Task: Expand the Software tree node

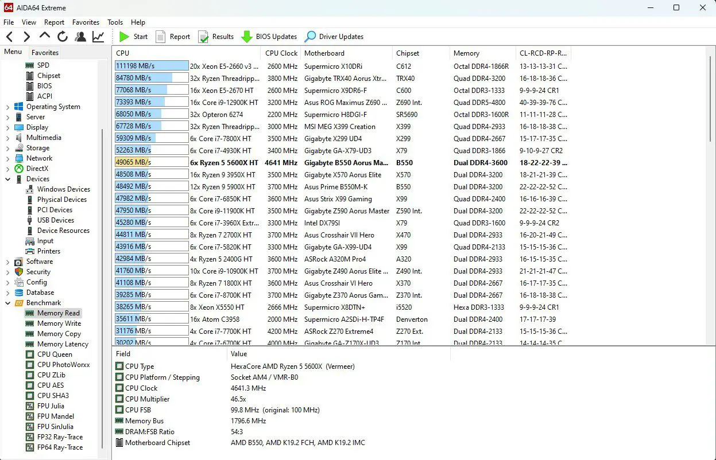Action: pyautogui.click(x=7, y=262)
